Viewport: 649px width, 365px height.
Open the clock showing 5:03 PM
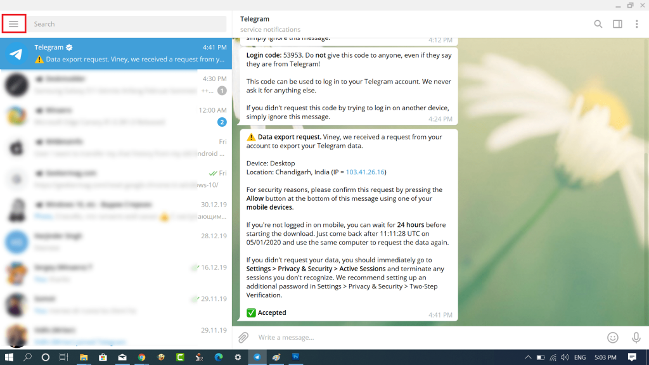pos(605,357)
